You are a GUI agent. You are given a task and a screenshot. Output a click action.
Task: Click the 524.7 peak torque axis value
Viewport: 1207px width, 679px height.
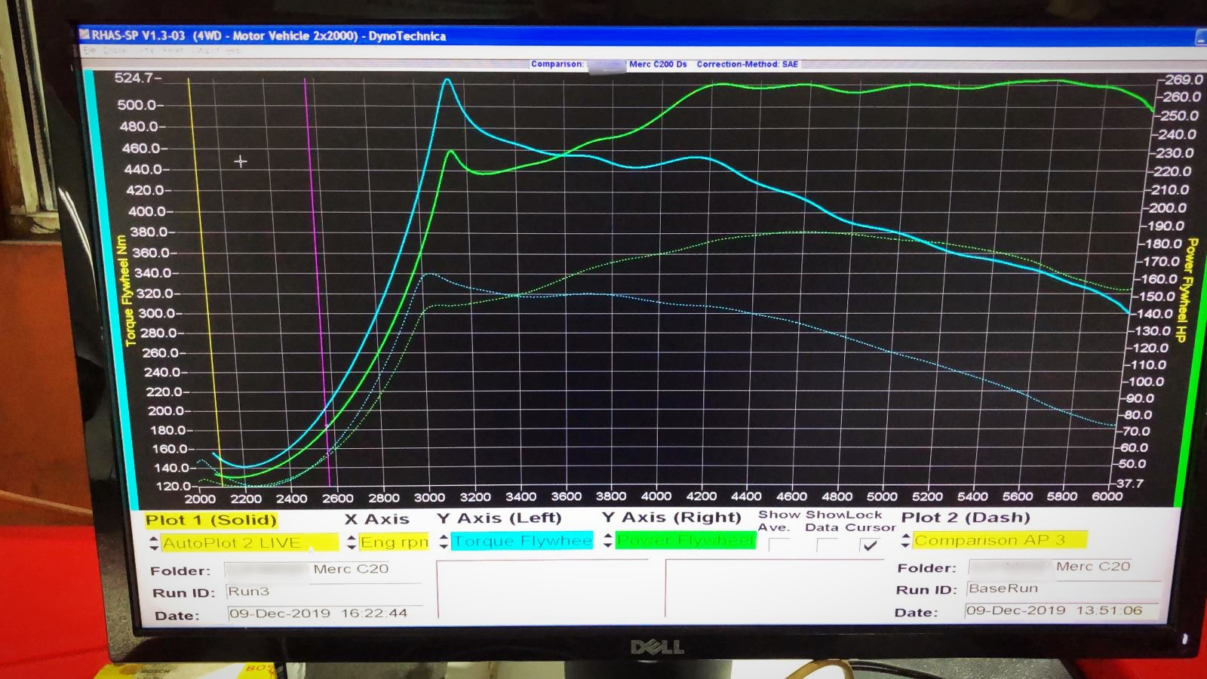click(134, 78)
